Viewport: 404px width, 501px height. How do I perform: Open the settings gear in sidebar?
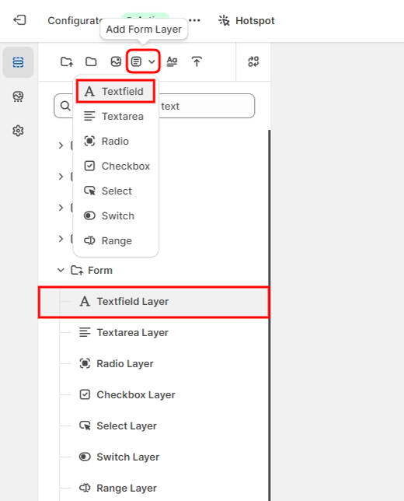coord(18,131)
